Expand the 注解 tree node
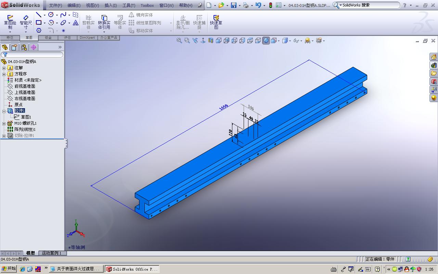This screenshot has height=274, width=438. coord(4,68)
